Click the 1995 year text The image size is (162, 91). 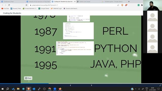click(x=46, y=65)
